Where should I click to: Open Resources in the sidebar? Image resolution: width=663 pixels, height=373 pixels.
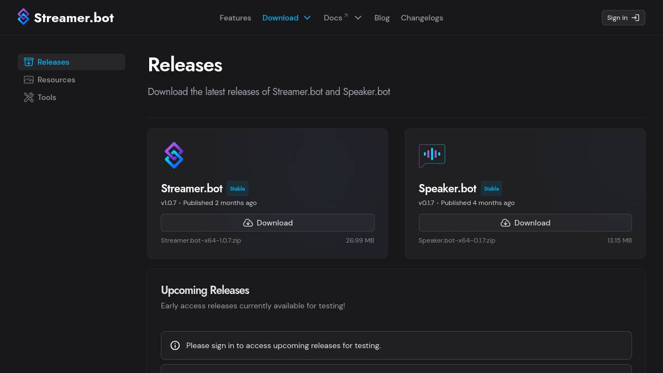tap(71, 80)
